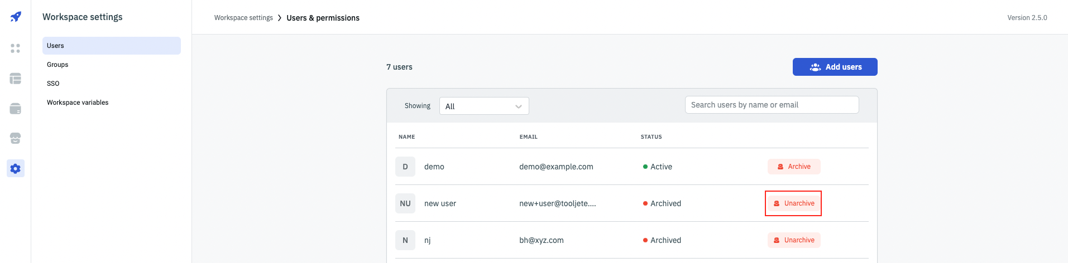Open the database table icon in sidebar
The height and width of the screenshot is (263, 1068).
point(16,79)
